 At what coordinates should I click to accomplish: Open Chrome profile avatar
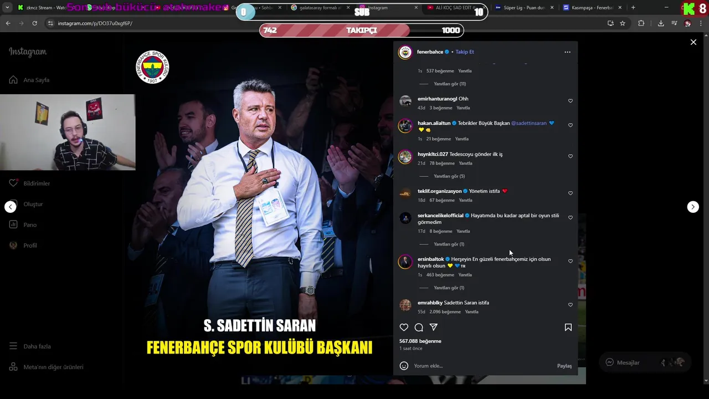click(x=687, y=23)
